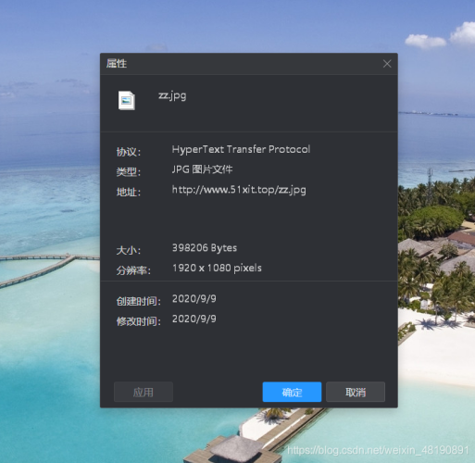Click the http://www.51xit.top/zz.jpg address

click(x=239, y=190)
